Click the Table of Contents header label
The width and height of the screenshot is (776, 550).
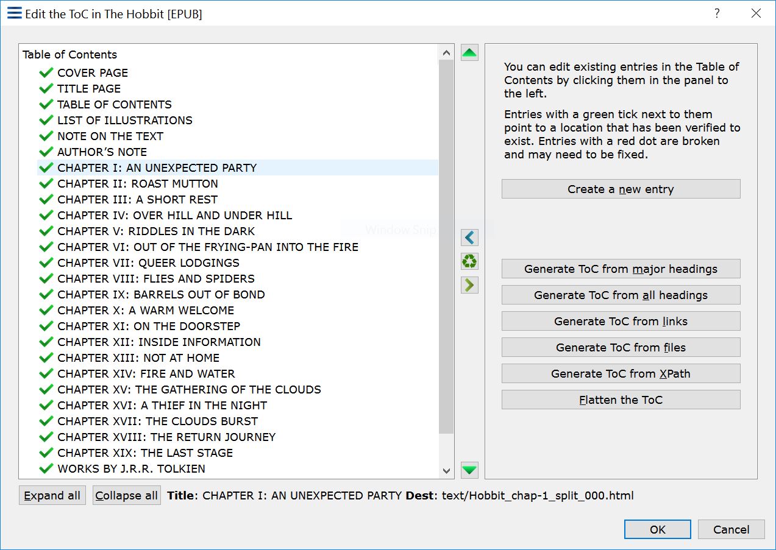pos(69,54)
